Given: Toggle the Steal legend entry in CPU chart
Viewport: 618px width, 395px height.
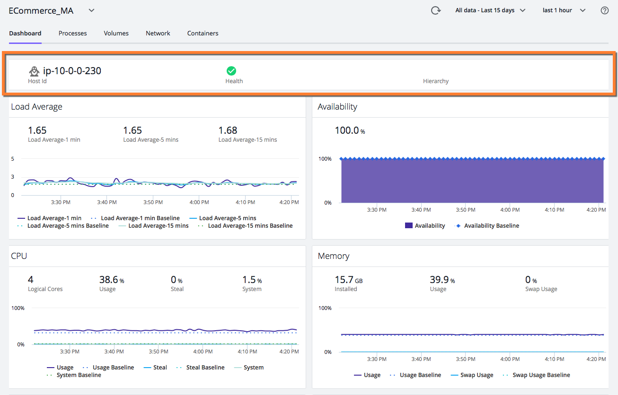Looking at the screenshot, I should click(x=154, y=368).
